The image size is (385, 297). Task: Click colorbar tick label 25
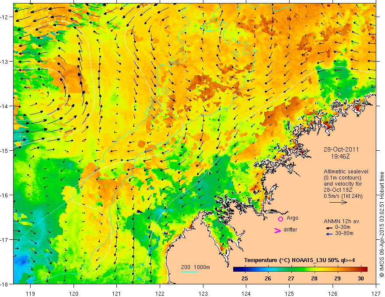[x=245, y=279]
